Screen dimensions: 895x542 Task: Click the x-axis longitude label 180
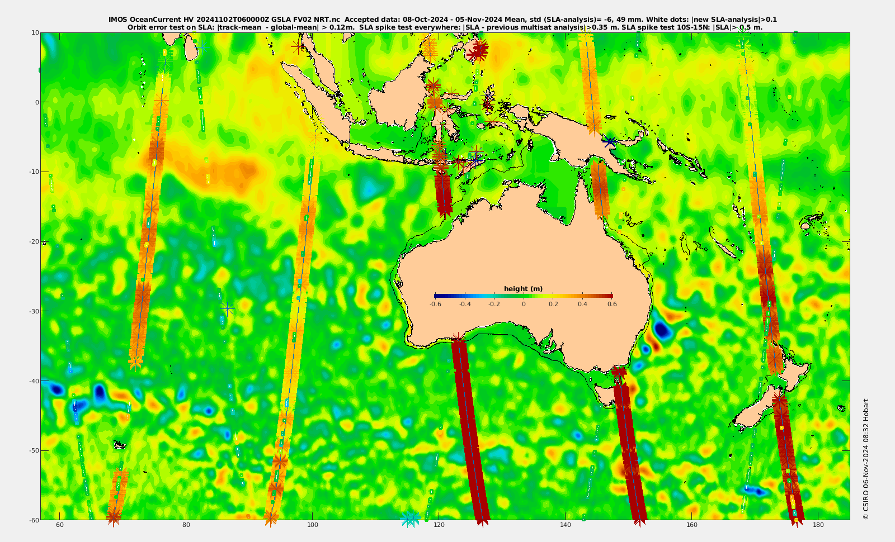(x=818, y=525)
